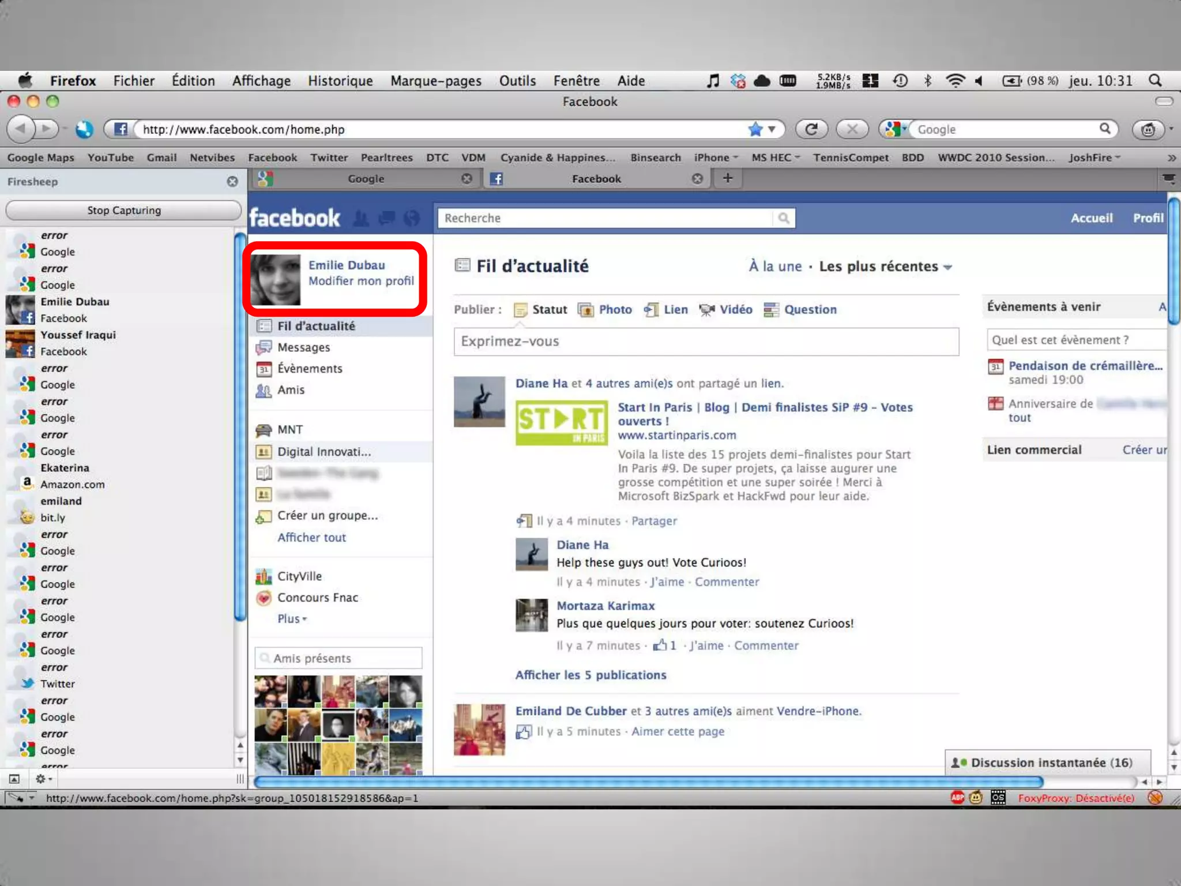
Task: Open the Facebook notifications globe icon
Action: [412, 219]
